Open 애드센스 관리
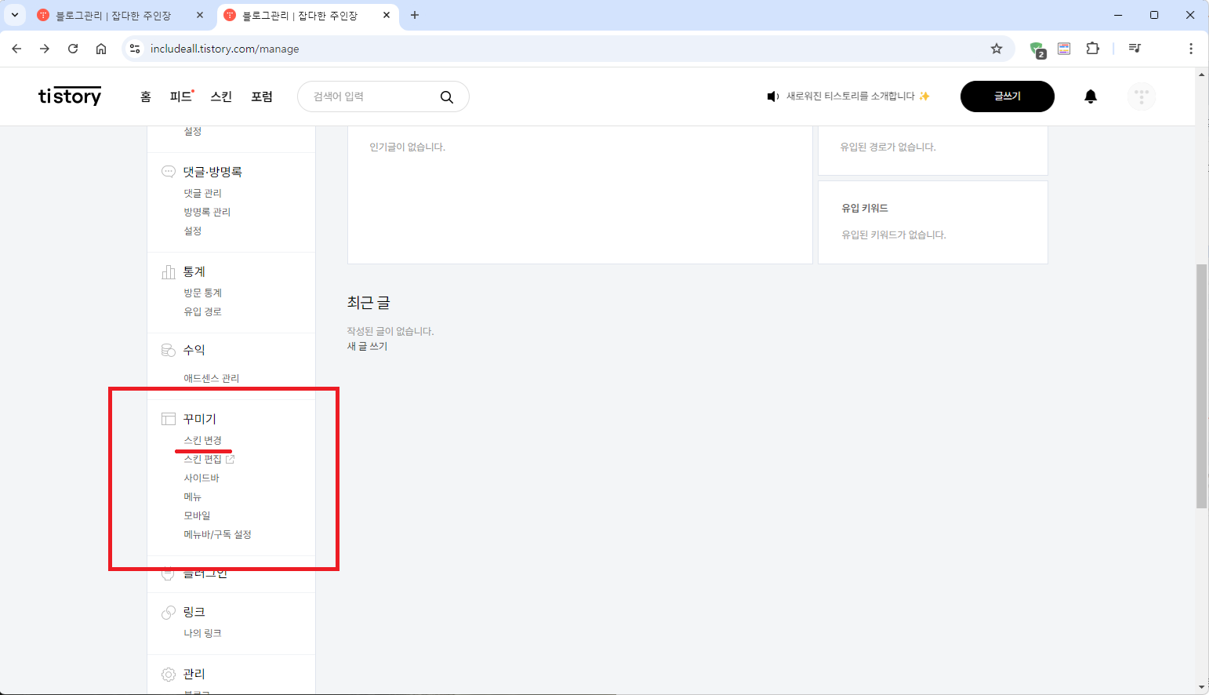 (212, 378)
